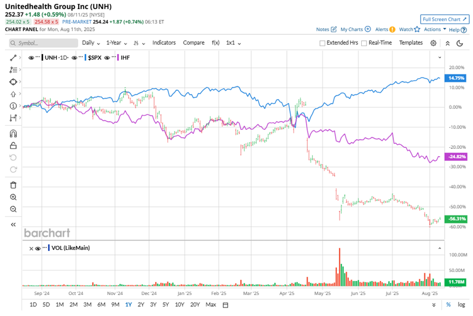
Task: Select the numbered annotation tool
Action: click(13, 106)
